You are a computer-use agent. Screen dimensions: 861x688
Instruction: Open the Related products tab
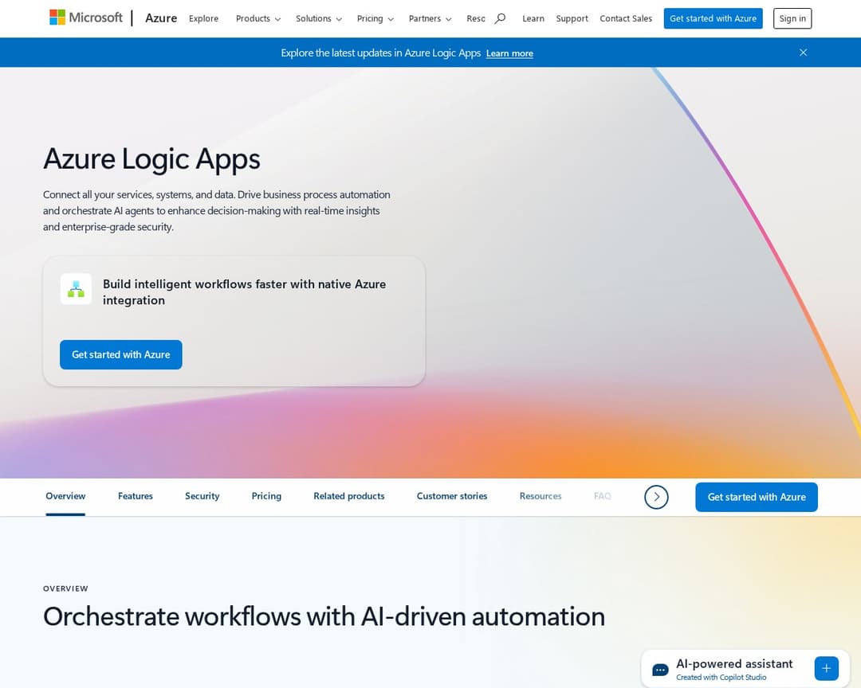[348, 496]
